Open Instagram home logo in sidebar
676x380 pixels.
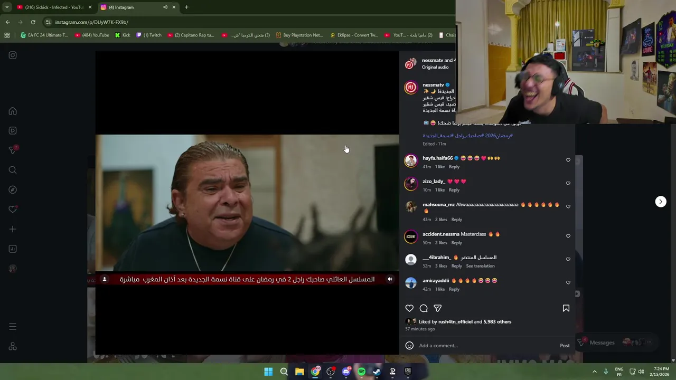point(13,55)
